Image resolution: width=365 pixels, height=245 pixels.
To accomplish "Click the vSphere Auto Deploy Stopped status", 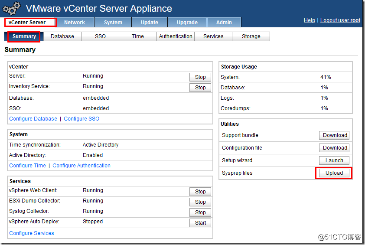I will point(93,222).
